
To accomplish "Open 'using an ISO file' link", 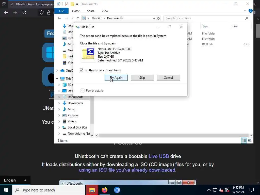I will tap(127, 170).
